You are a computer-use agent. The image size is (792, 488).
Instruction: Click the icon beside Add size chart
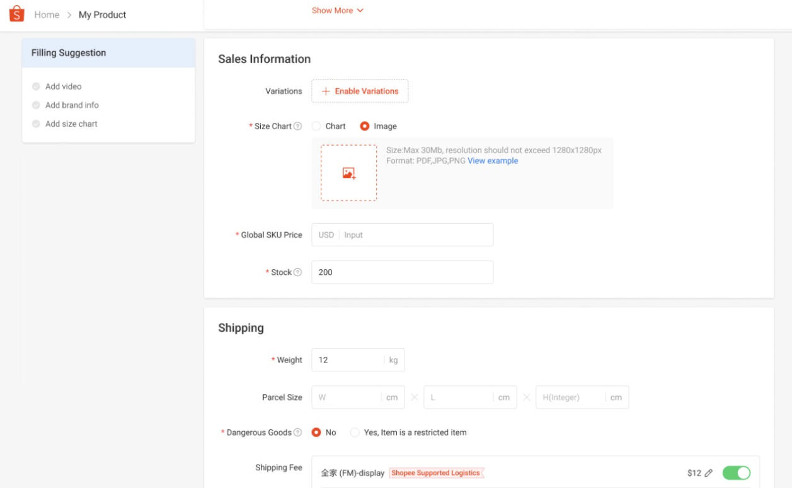pyautogui.click(x=36, y=124)
